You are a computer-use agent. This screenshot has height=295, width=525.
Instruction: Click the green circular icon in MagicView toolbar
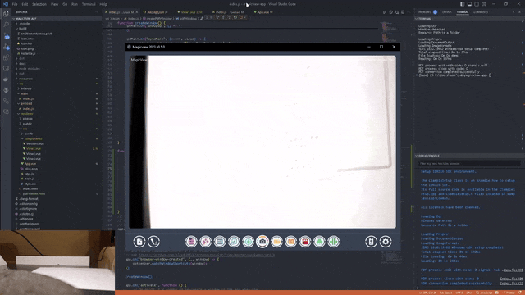click(x=248, y=242)
